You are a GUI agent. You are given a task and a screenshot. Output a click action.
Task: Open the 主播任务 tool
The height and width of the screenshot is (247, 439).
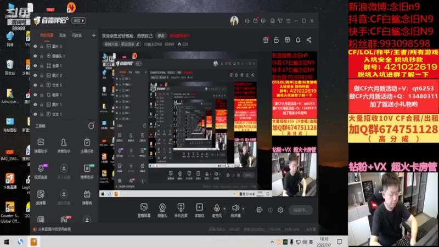point(87,145)
